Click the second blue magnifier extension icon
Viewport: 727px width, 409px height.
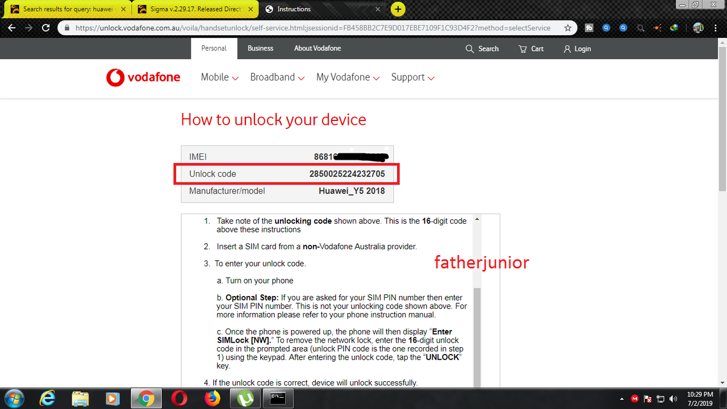click(623, 27)
